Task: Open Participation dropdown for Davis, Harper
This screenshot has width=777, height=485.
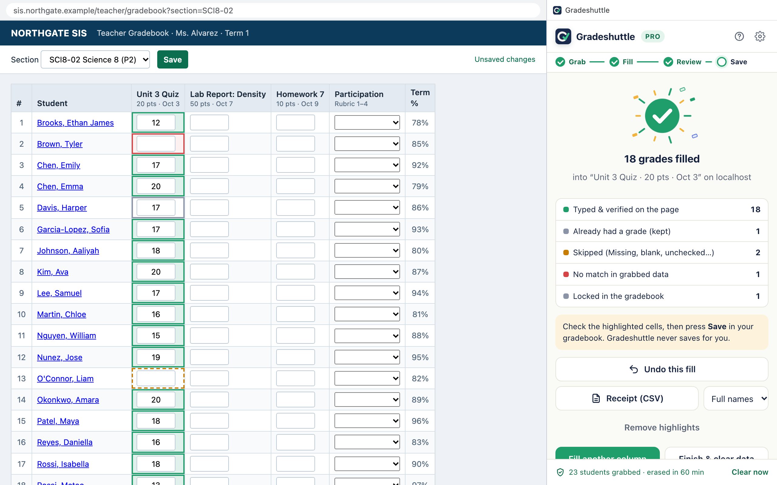Action: (367, 208)
